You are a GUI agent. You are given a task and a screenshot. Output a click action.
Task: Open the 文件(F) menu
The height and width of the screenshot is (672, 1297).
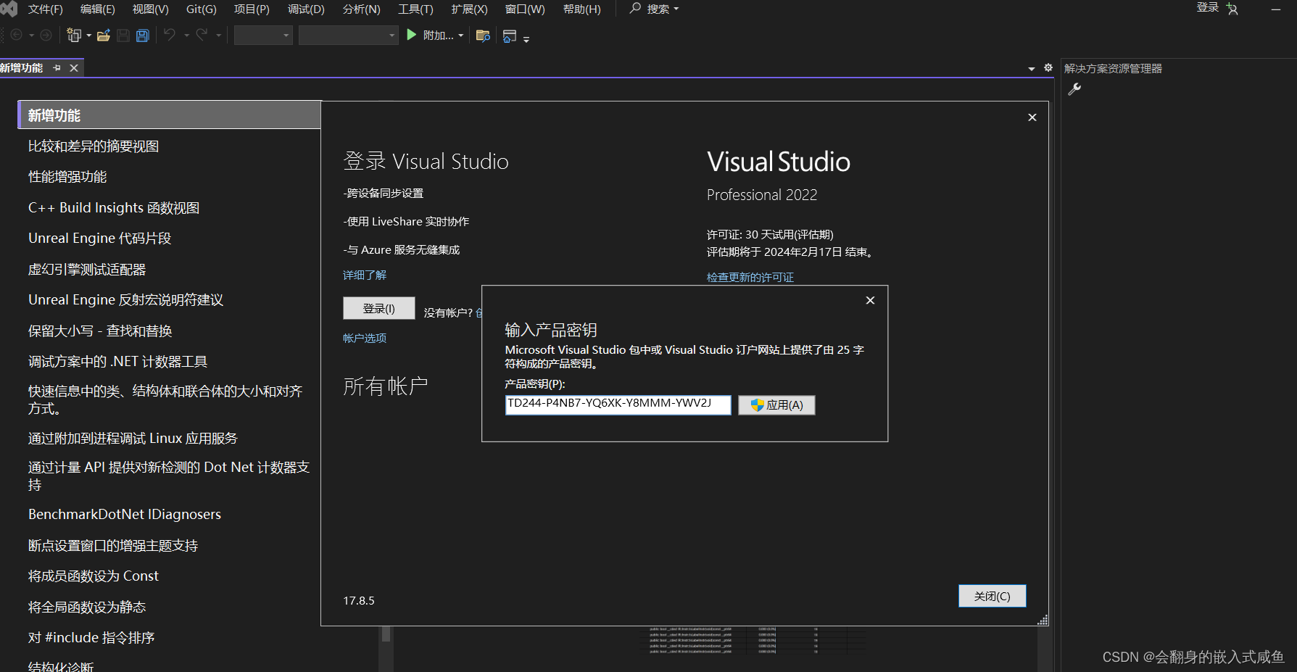(x=45, y=9)
